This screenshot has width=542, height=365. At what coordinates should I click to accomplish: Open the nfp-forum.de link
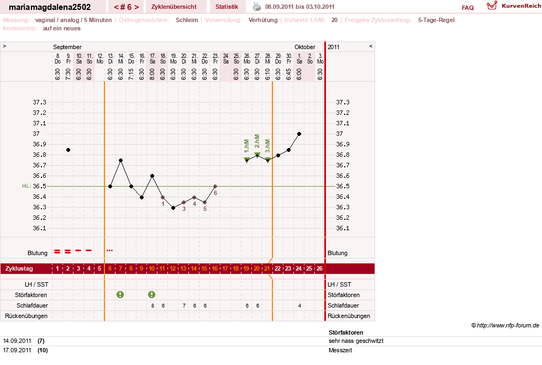point(505,325)
